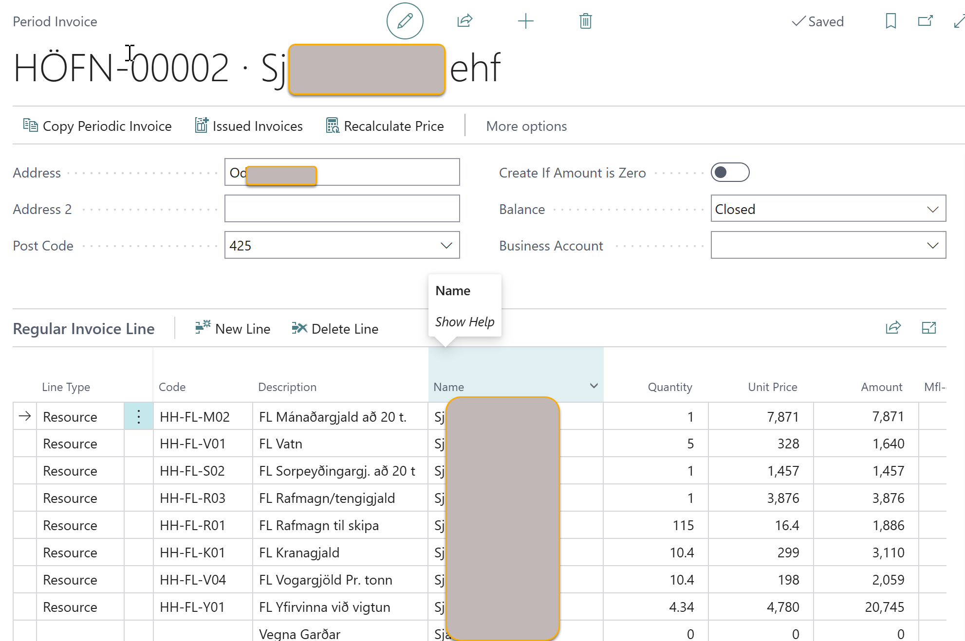Screen dimensions: 965x641
Task: Expand the Balance dropdown
Action: [932, 209]
